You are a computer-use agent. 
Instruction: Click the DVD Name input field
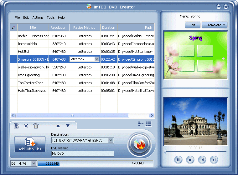[x=83, y=154]
